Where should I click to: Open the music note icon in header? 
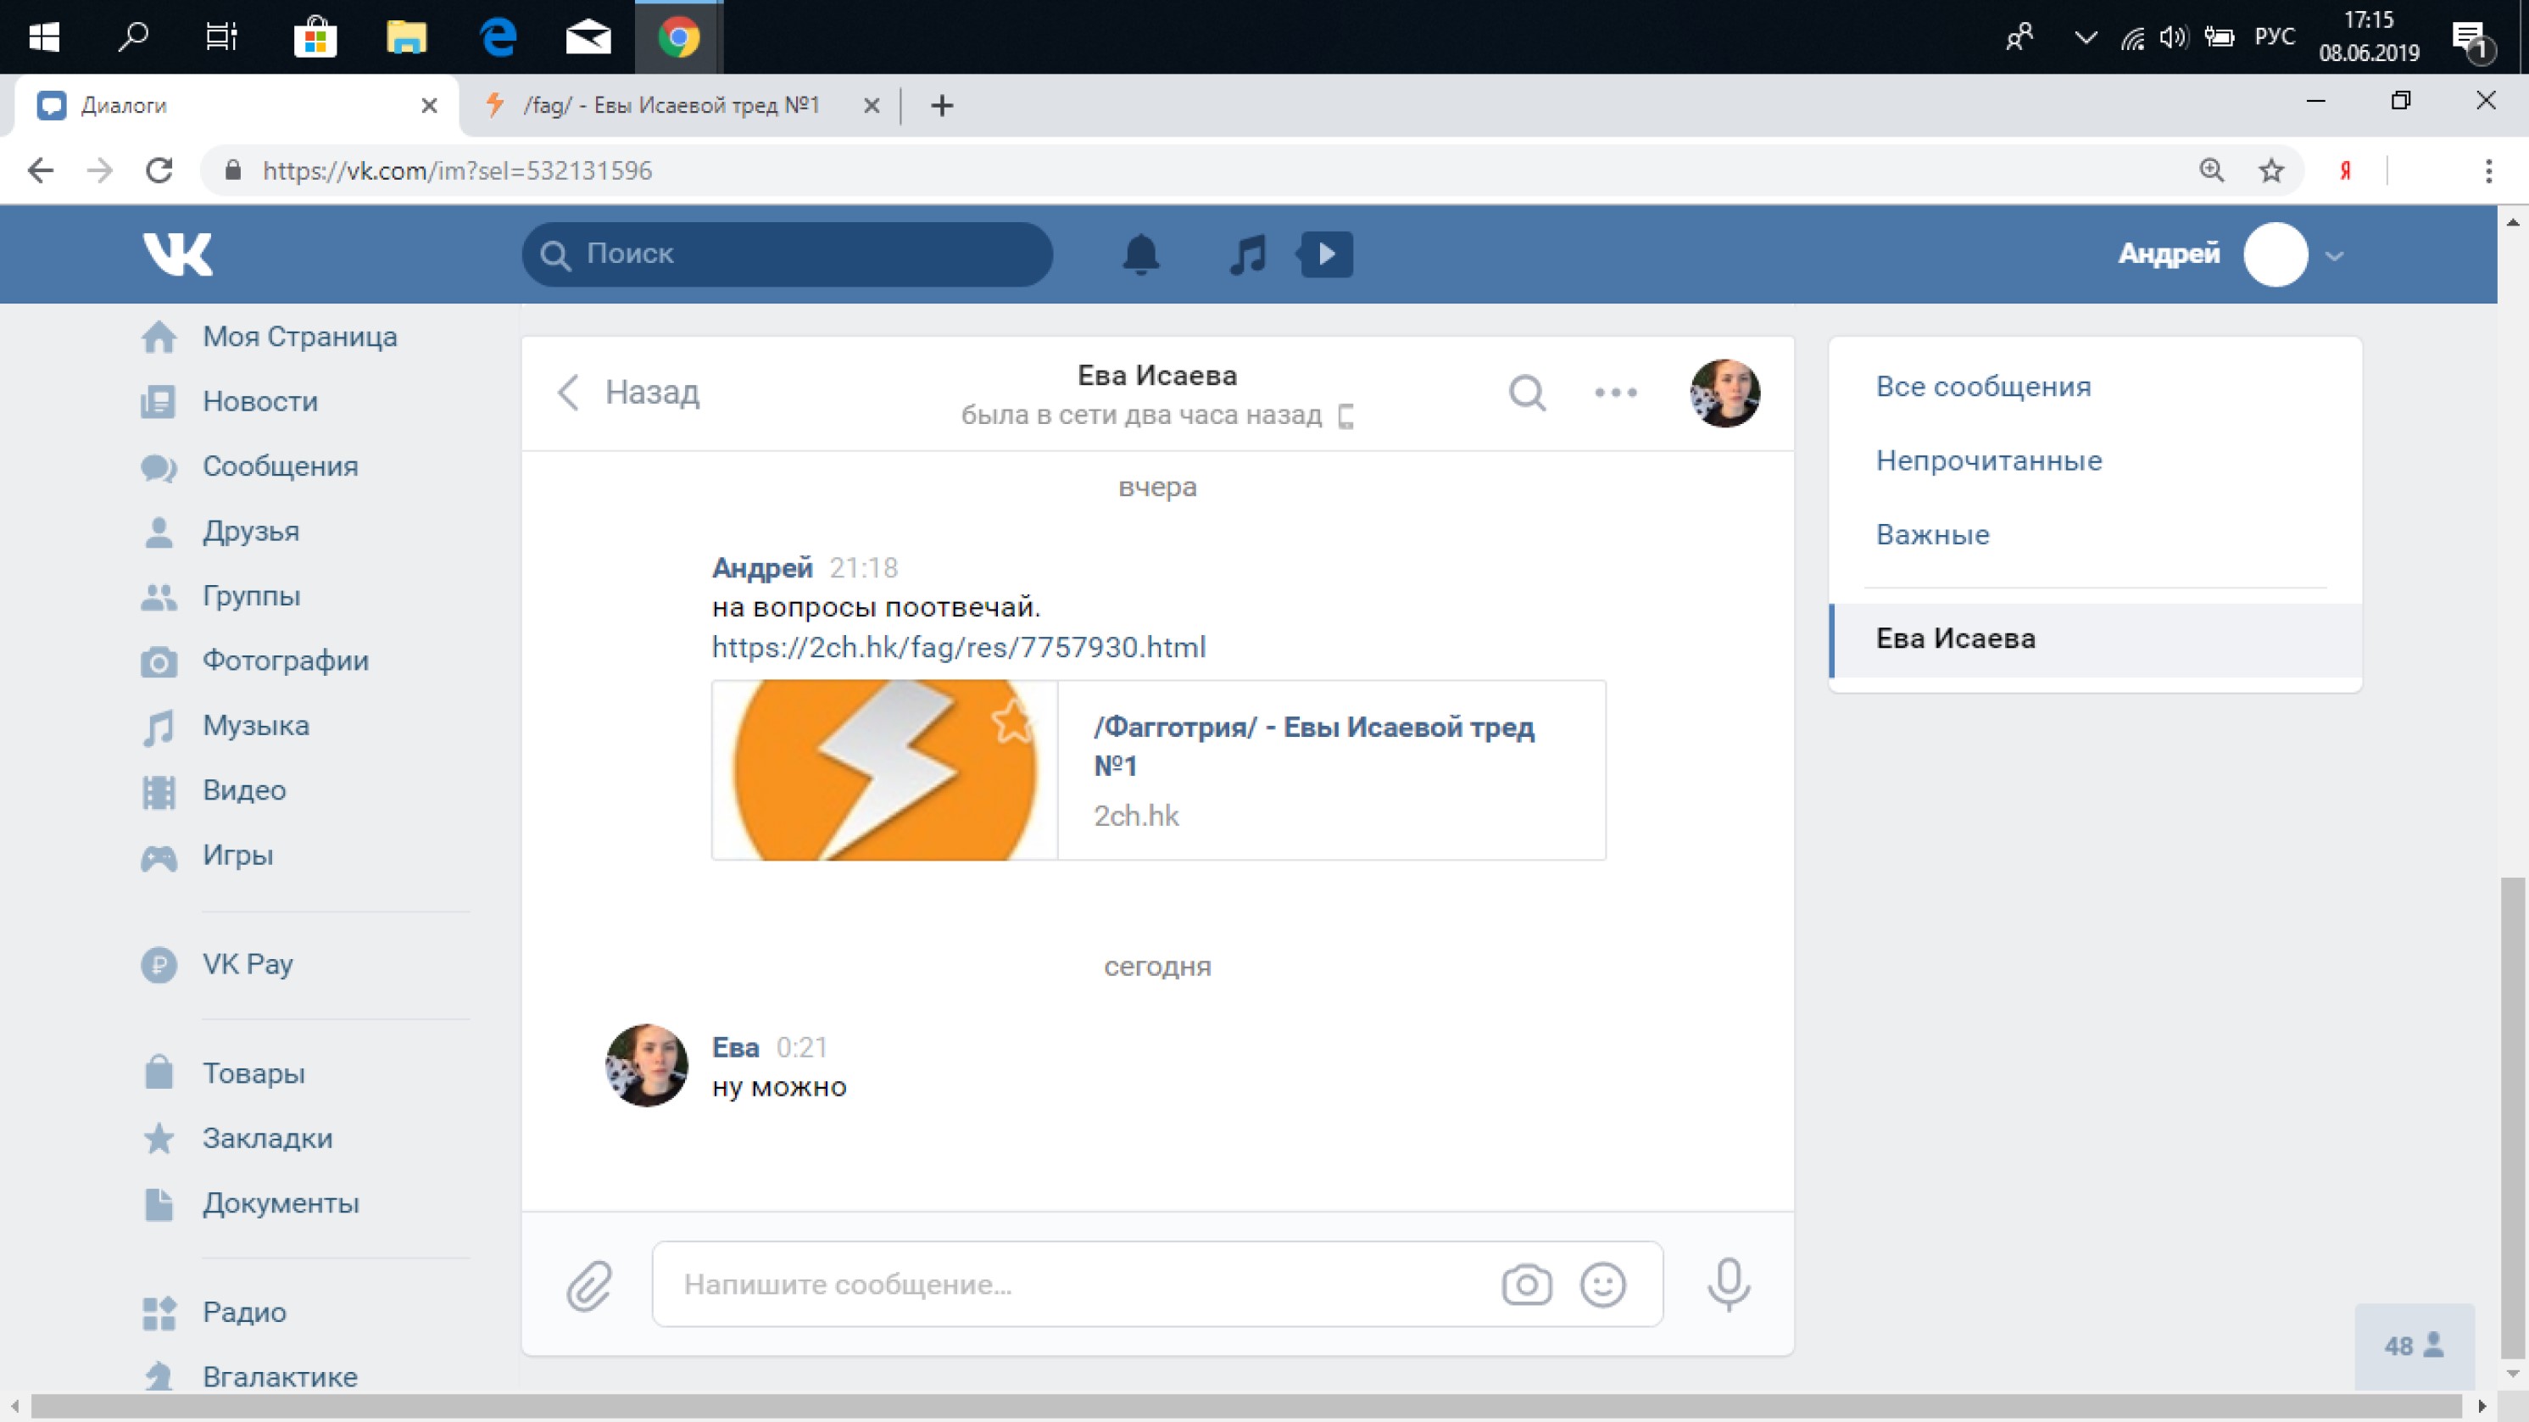[x=1247, y=254]
